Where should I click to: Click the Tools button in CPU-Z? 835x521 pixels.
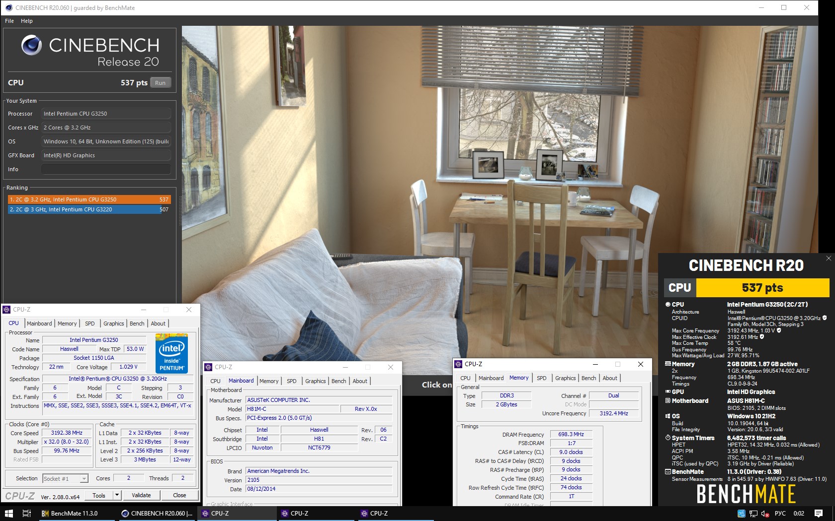click(99, 495)
